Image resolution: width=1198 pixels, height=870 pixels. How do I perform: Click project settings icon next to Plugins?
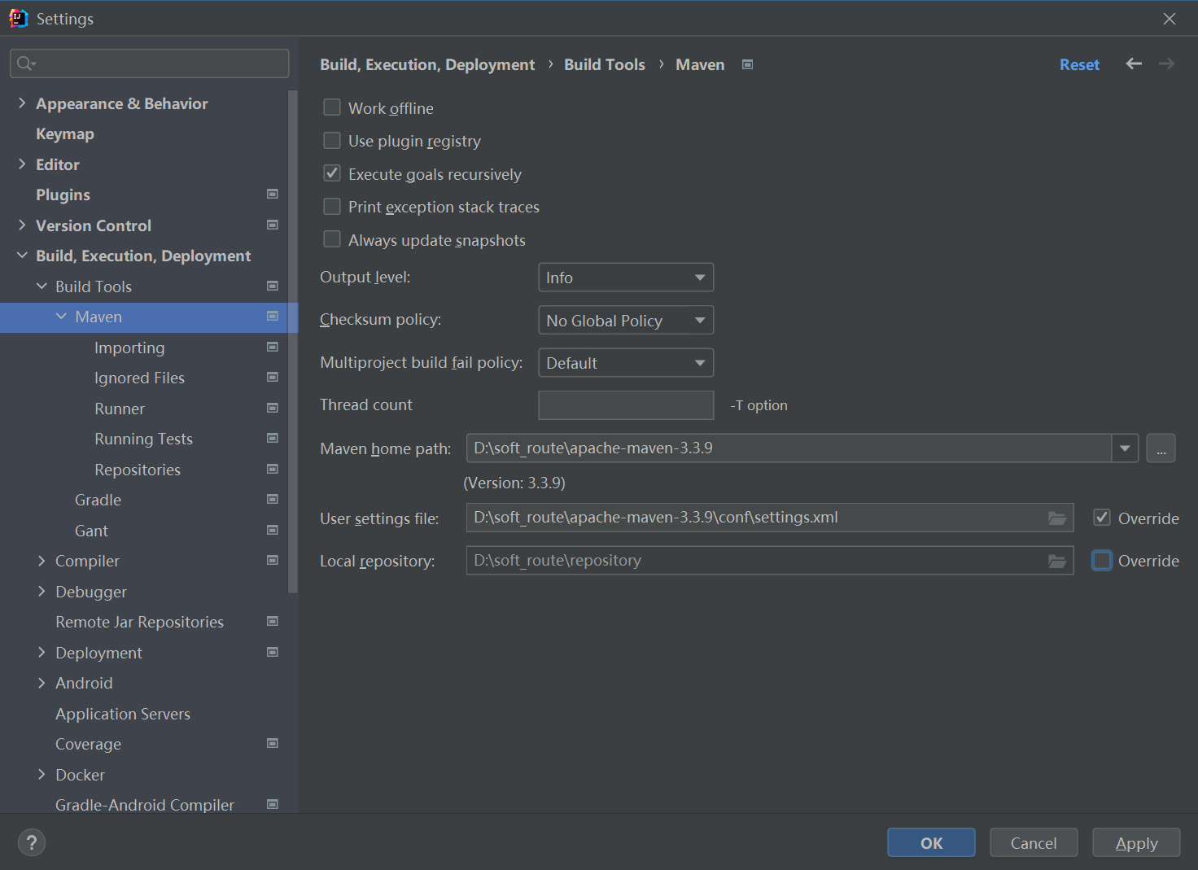tap(273, 194)
